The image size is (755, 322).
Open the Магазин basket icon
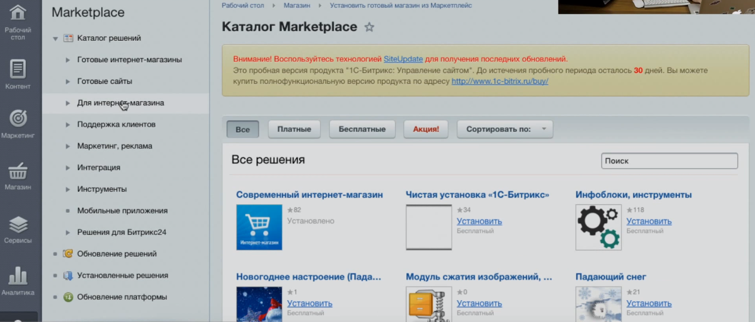click(18, 171)
